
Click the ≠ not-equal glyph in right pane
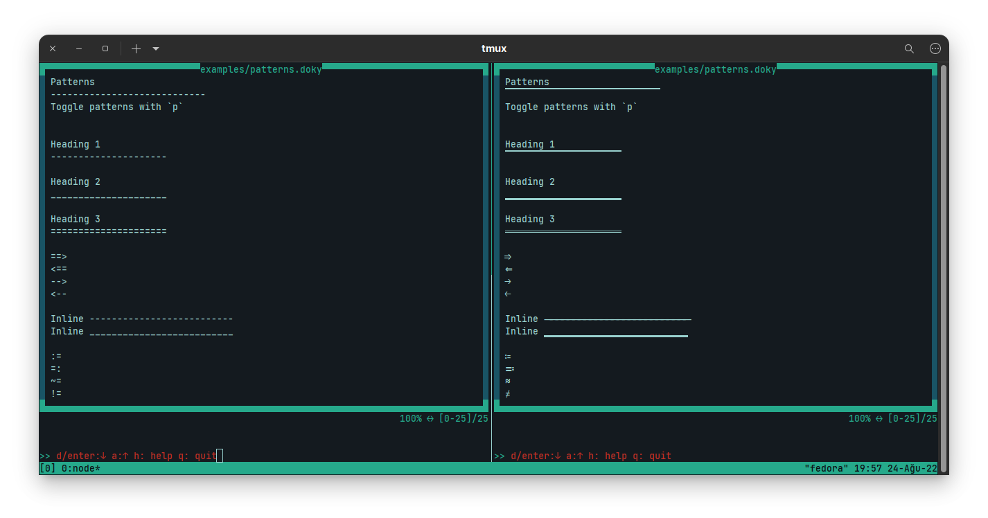pos(508,394)
